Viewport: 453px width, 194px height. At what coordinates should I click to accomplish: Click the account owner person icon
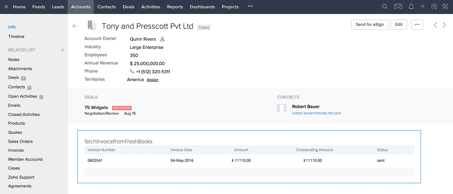pos(162,39)
